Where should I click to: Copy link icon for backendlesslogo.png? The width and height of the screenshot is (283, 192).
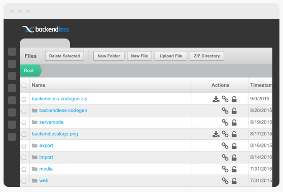click(225, 134)
